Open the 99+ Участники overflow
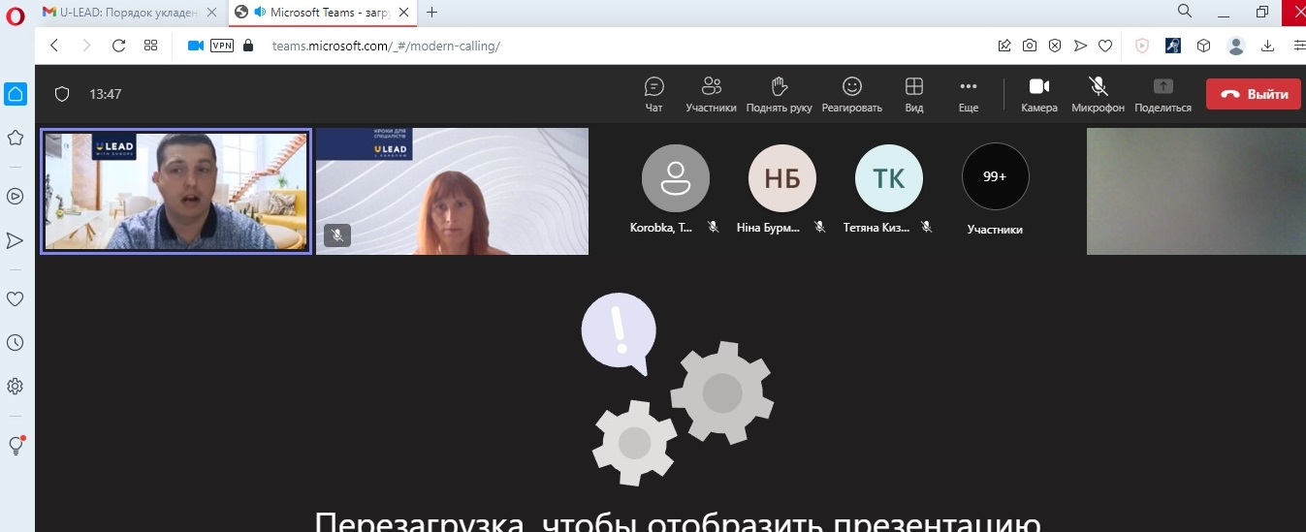The height and width of the screenshot is (532, 1306). (995, 177)
